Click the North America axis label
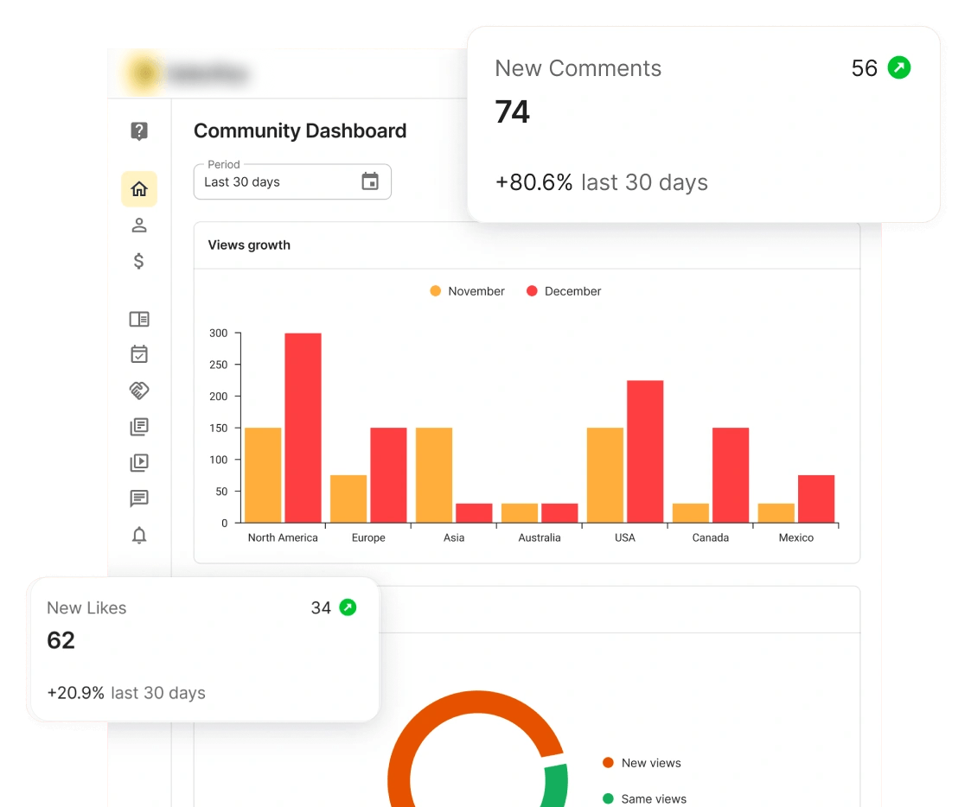The image size is (971, 807). [x=283, y=537]
